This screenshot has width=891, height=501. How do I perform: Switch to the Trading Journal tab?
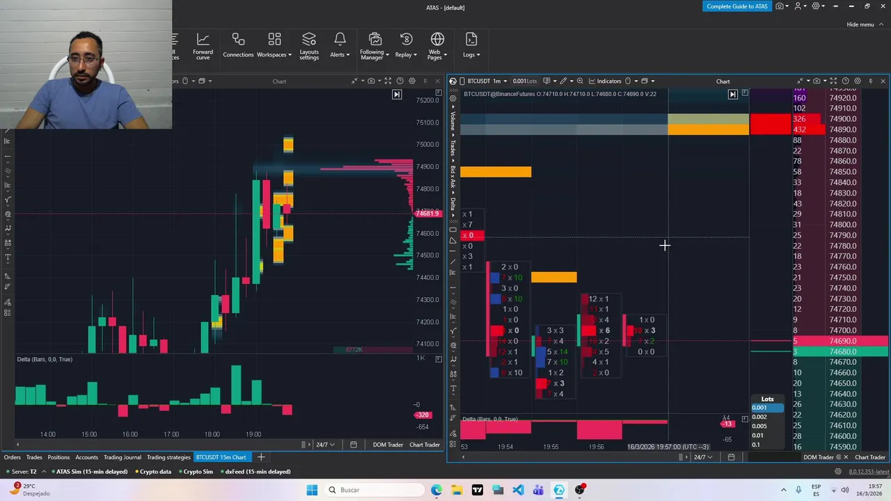[x=123, y=457]
